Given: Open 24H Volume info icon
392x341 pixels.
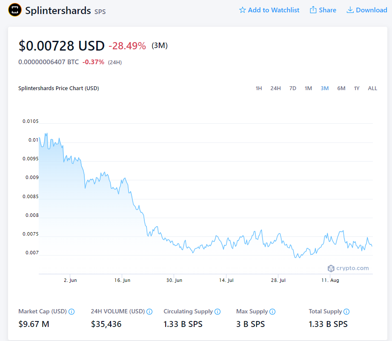Looking at the screenshot, I should click(x=149, y=312).
